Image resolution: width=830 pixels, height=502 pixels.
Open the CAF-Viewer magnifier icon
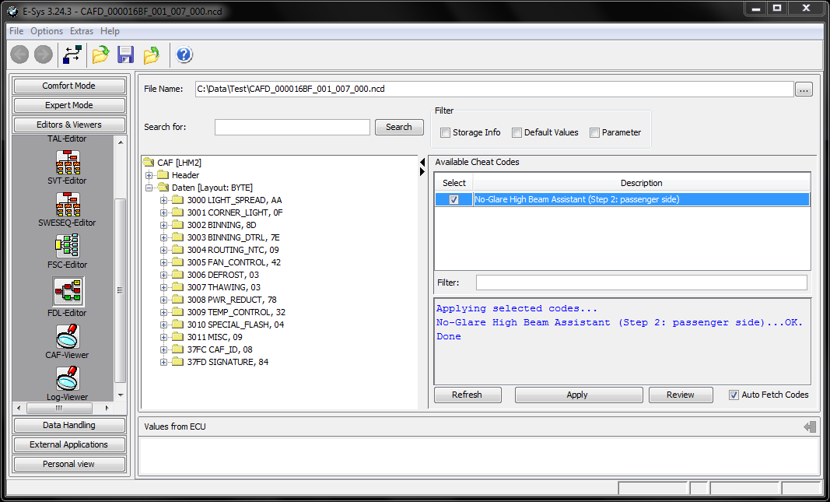(x=68, y=337)
